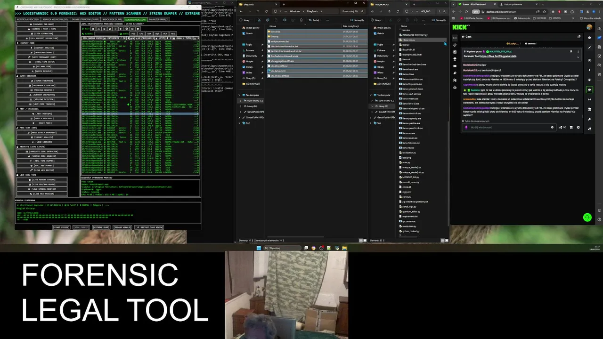Screen dimensions: 603x339
Task: Click [START FREEZE] button
Action: pos(61,227)
